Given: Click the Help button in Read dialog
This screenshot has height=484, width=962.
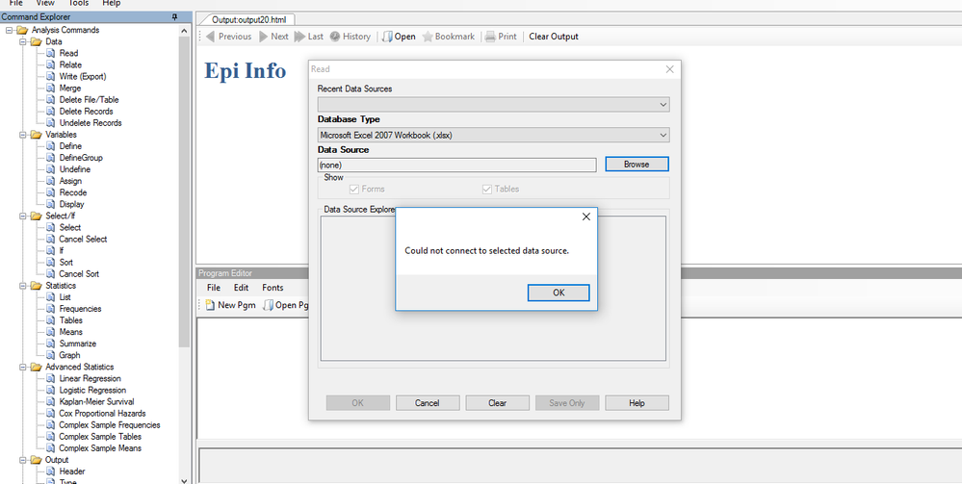Looking at the screenshot, I should point(637,403).
